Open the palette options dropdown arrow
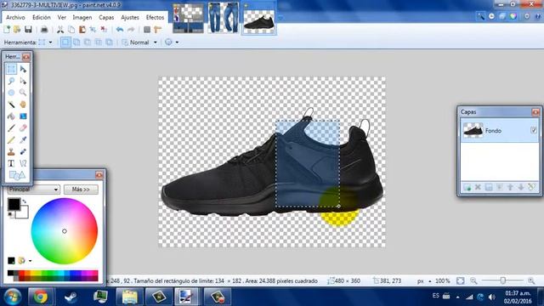Image resolution: width=544 pixels, height=306 pixels. [x=31, y=261]
